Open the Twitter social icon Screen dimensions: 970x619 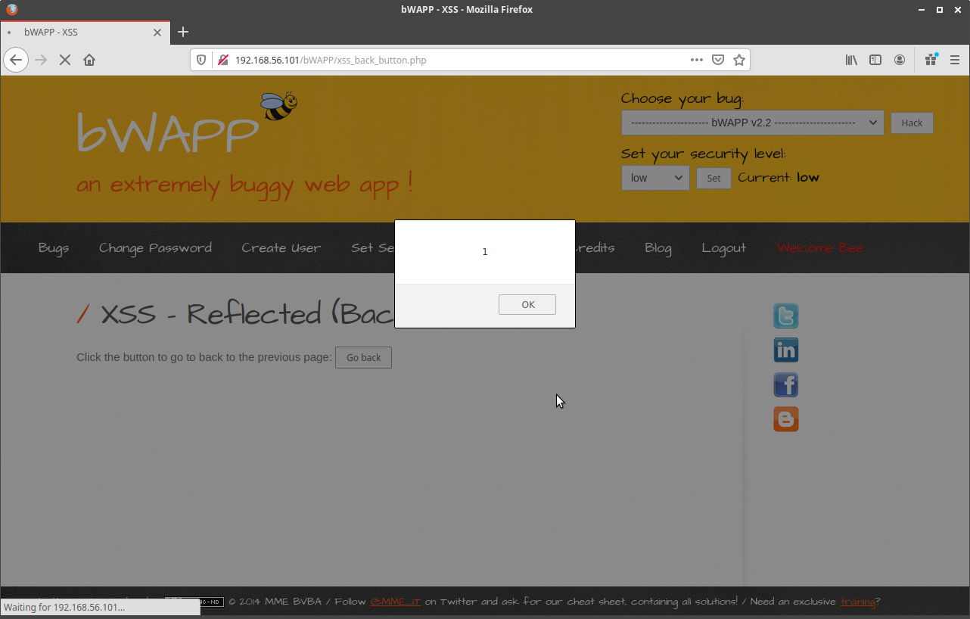click(x=786, y=316)
